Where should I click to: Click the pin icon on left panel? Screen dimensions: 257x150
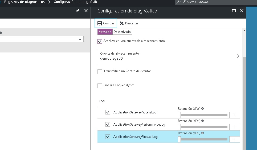78,11
